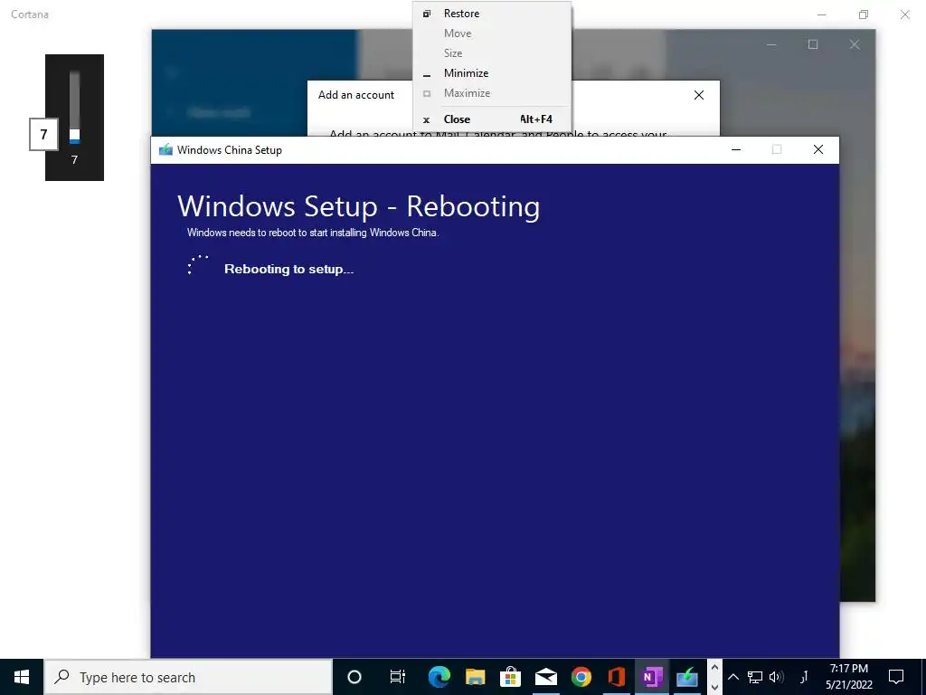
Task: Close the Windows China Setup window
Action: click(817, 149)
